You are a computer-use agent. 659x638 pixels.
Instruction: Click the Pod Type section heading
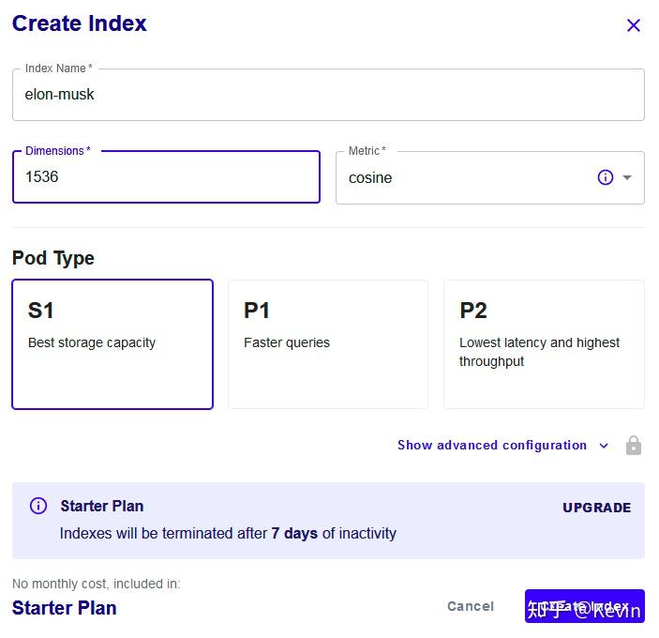(53, 258)
